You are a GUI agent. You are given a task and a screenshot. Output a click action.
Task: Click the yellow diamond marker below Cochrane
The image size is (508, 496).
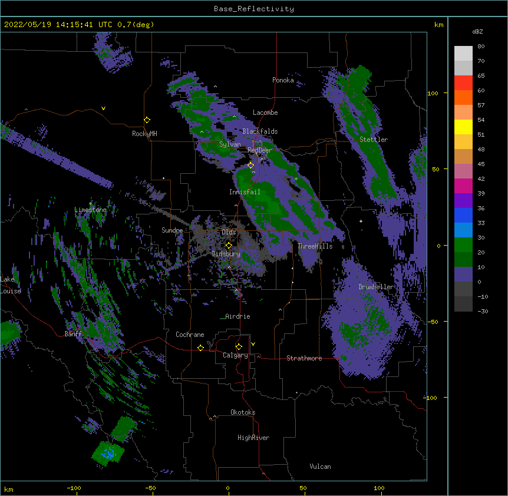point(200,348)
